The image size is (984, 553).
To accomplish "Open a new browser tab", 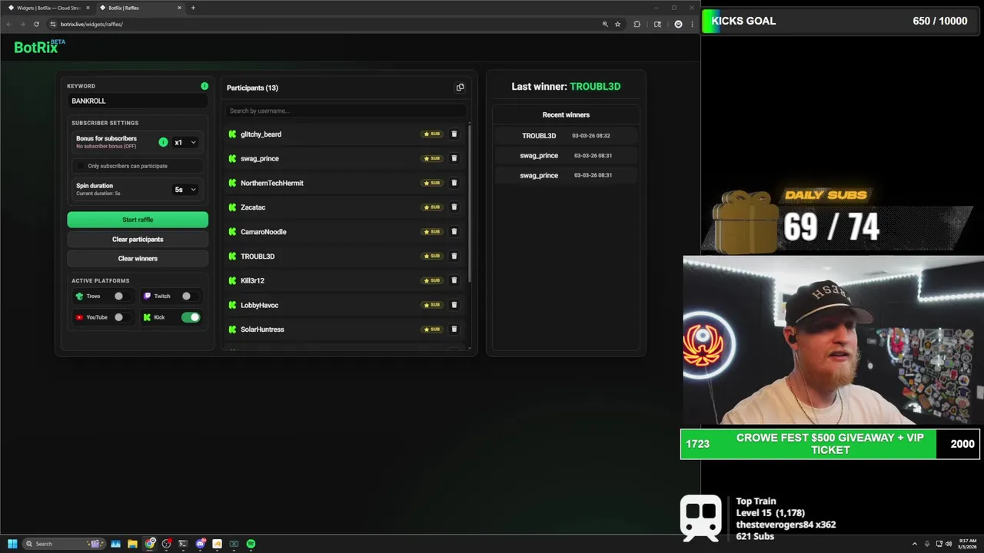I will point(193,8).
